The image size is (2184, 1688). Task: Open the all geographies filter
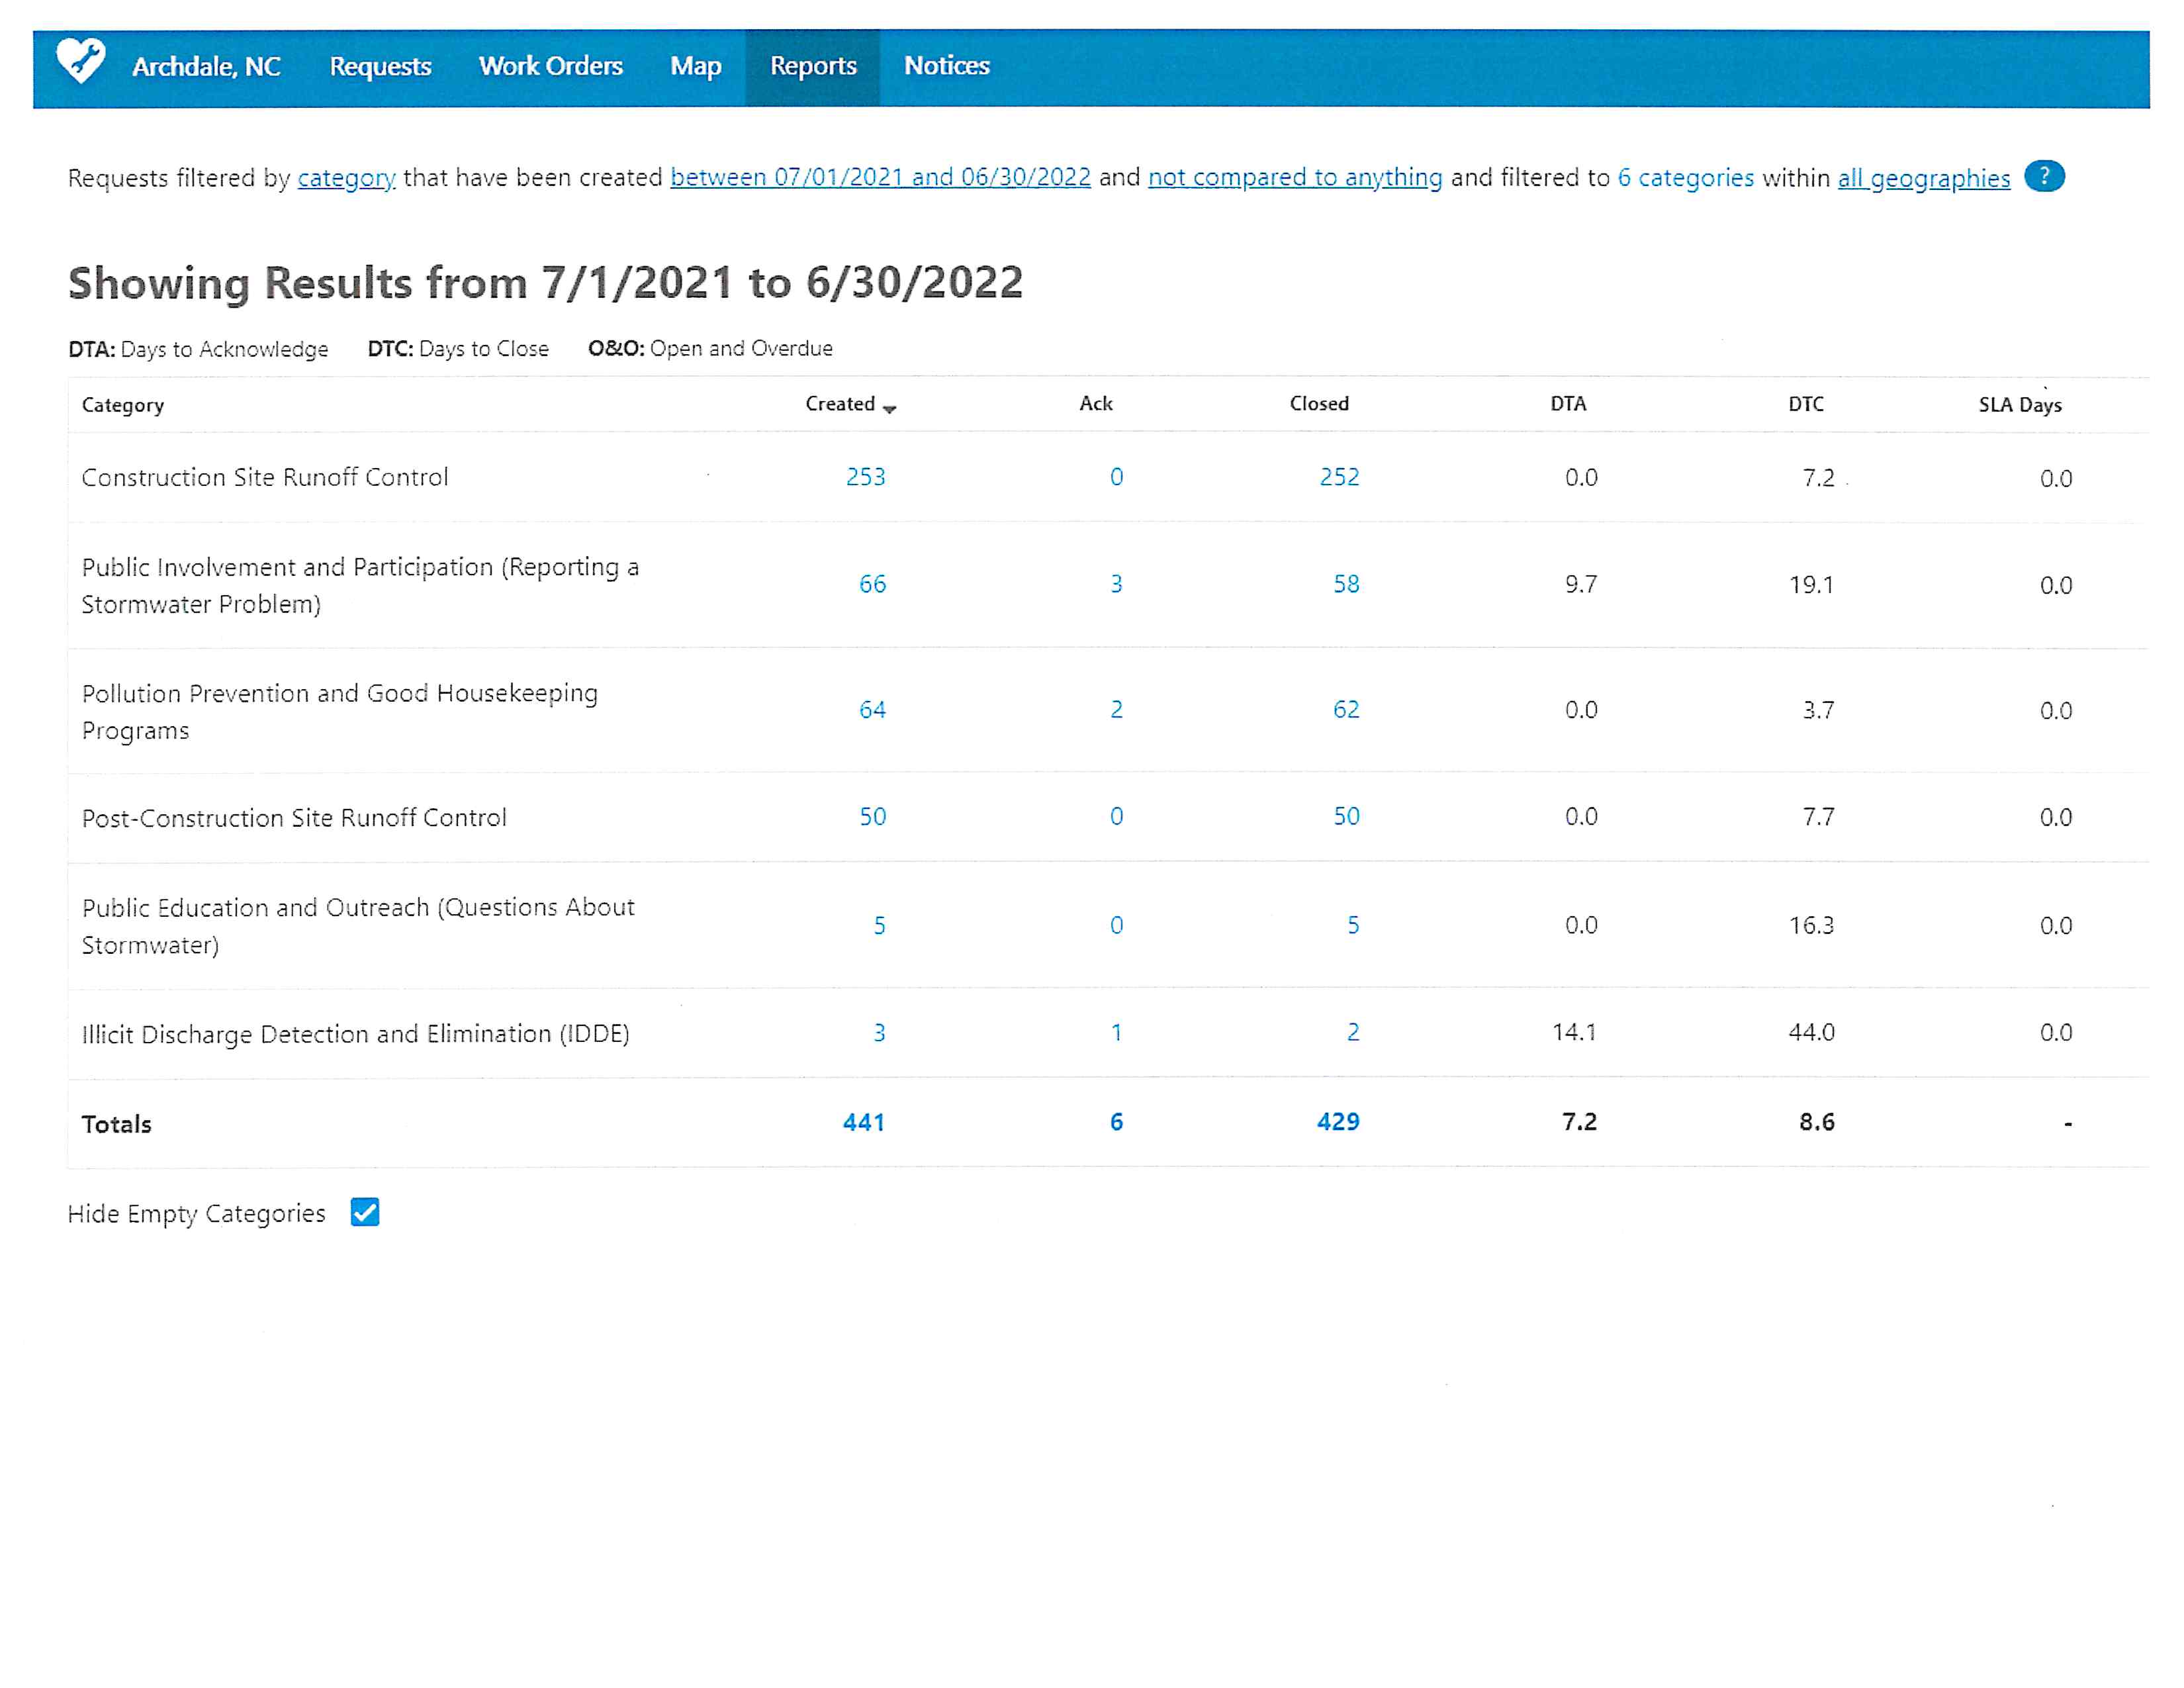pos(1923,178)
